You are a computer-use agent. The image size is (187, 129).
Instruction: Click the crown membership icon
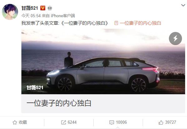coord(50,8)
